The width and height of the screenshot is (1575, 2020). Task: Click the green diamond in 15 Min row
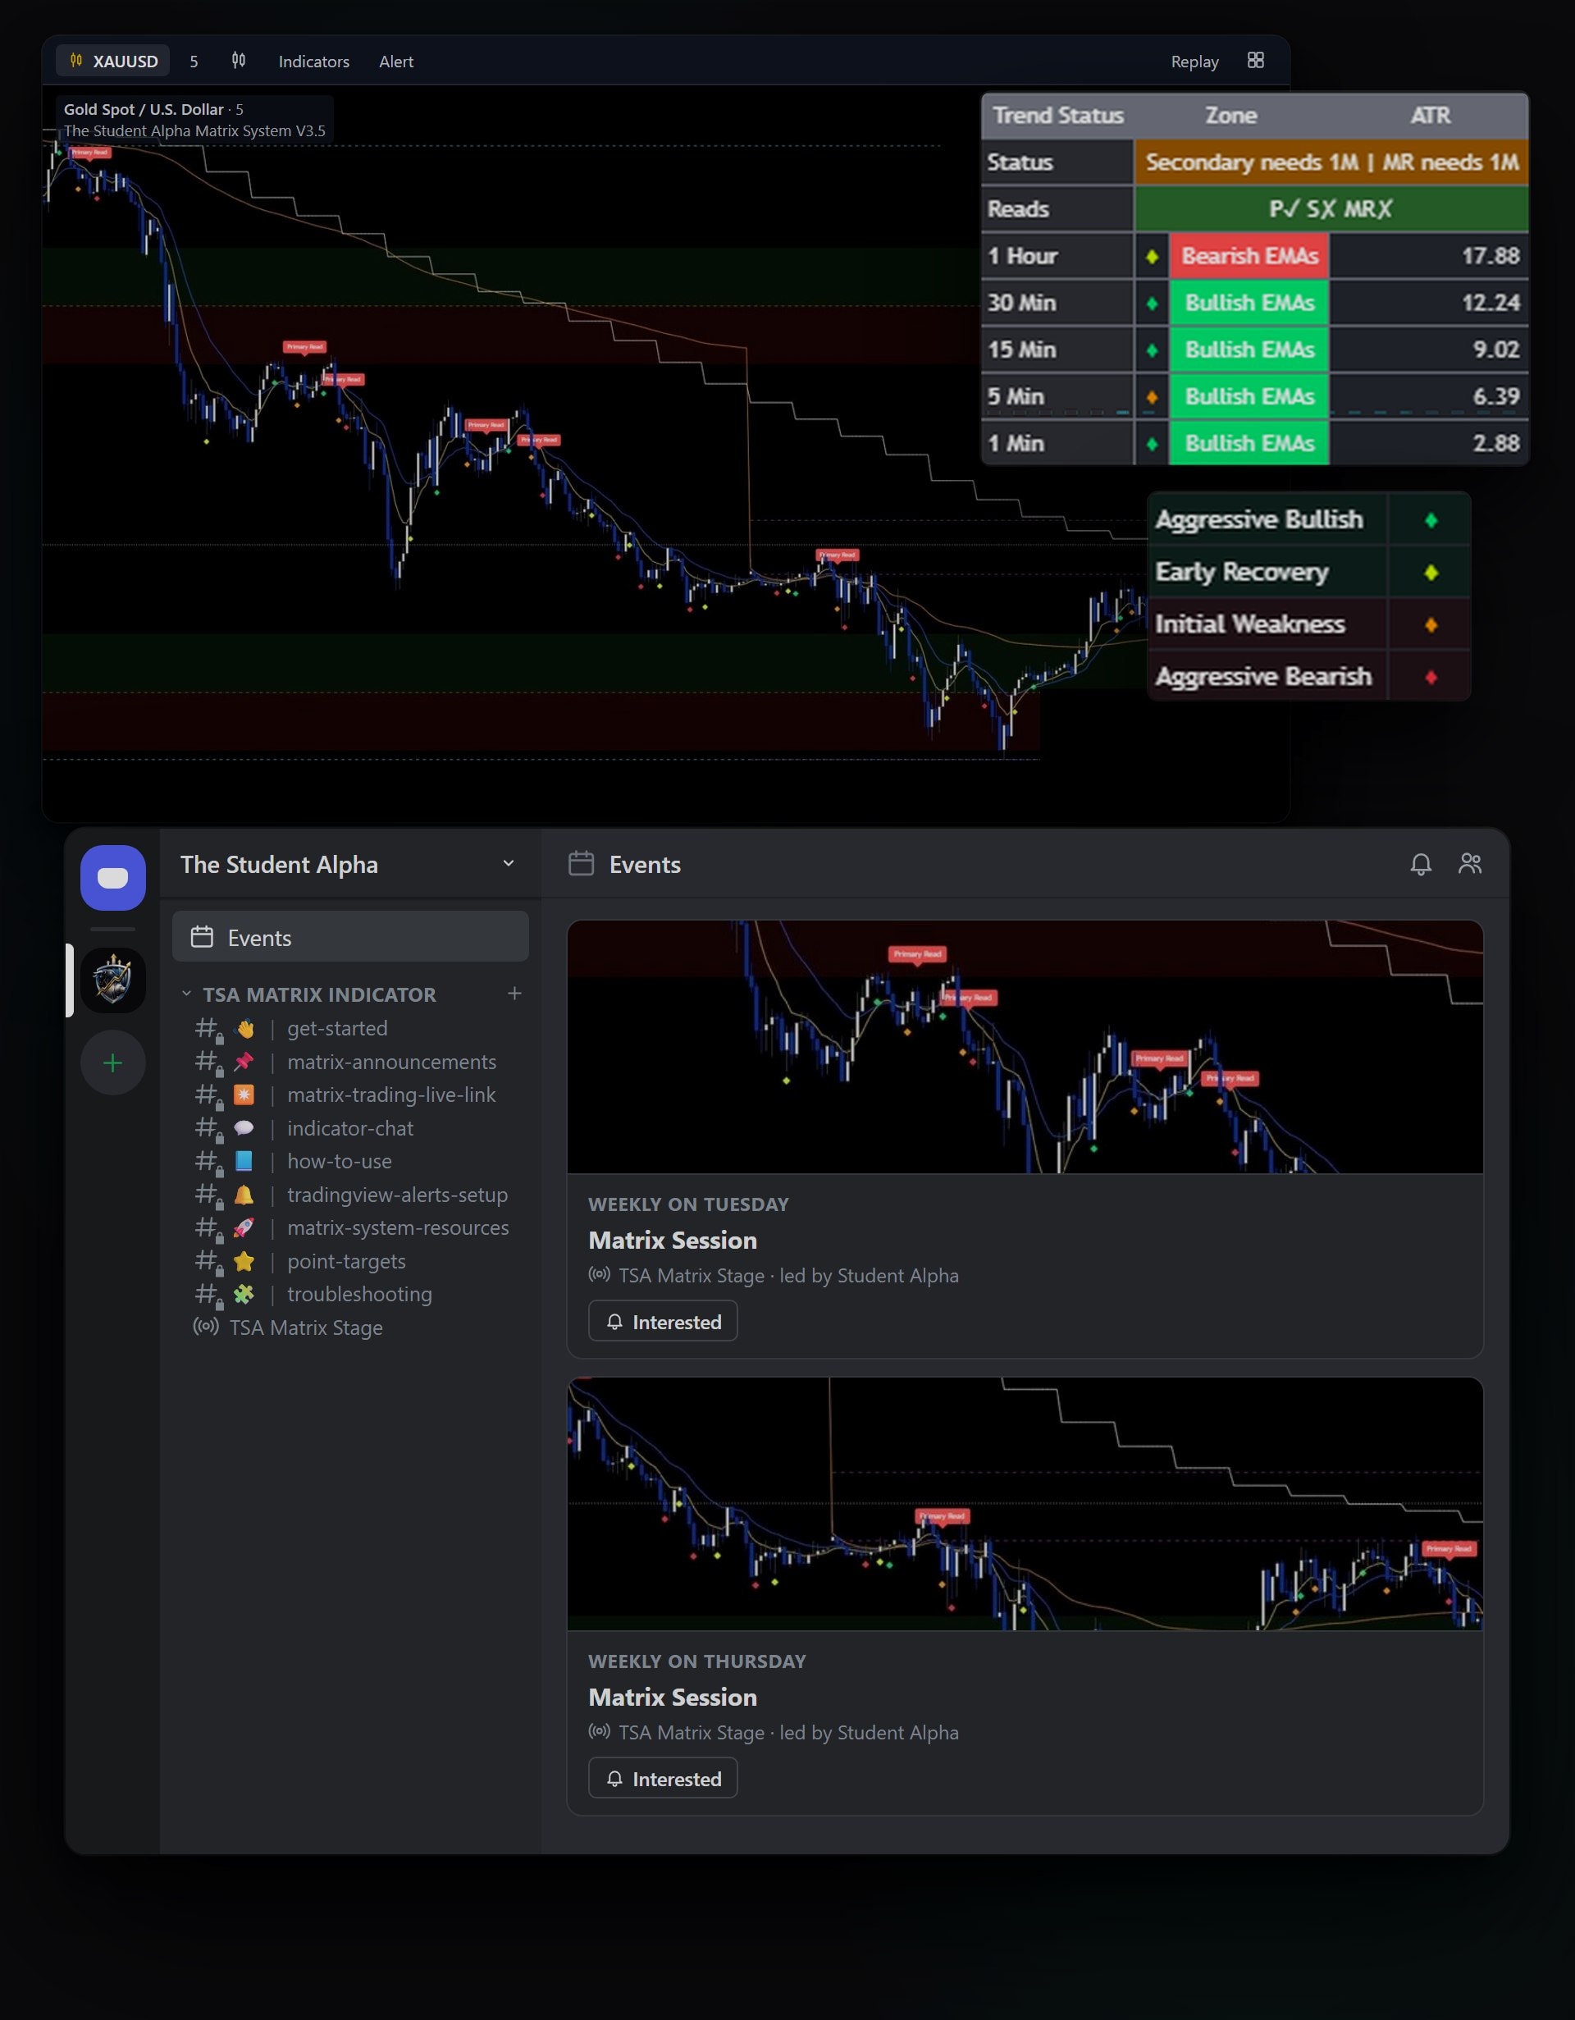[x=1152, y=350]
